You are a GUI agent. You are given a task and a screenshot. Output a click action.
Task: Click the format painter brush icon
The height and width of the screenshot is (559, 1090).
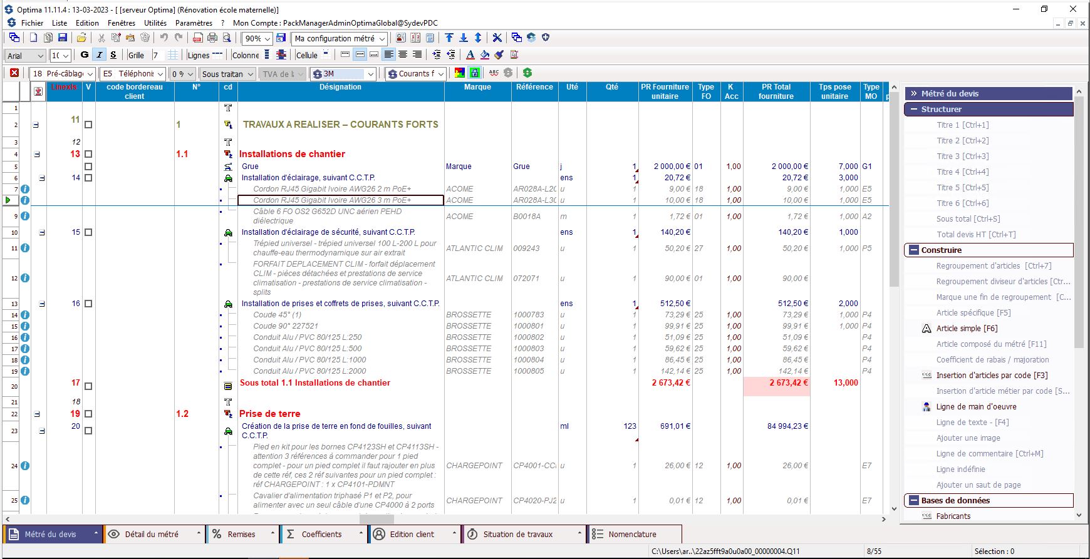click(499, 55)
